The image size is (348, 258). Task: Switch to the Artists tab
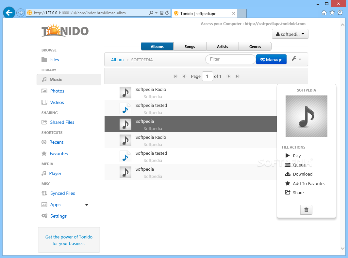(x=223, y=47)
